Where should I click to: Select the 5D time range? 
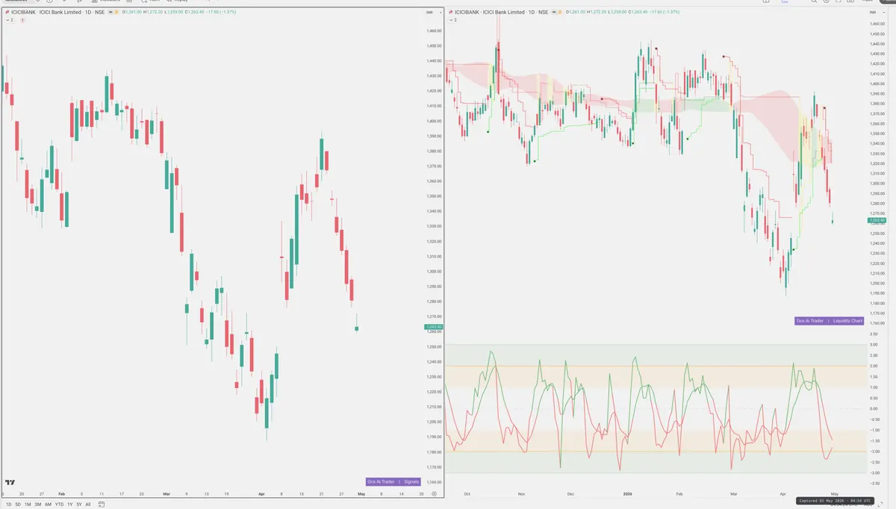click(18, 505)
